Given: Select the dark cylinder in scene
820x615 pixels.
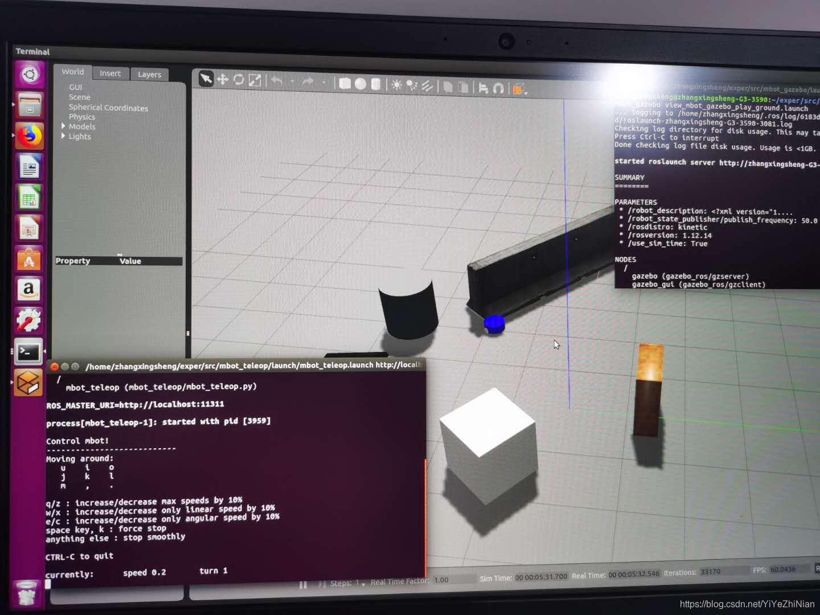Looking at the screenshot, I should point(408,309).
